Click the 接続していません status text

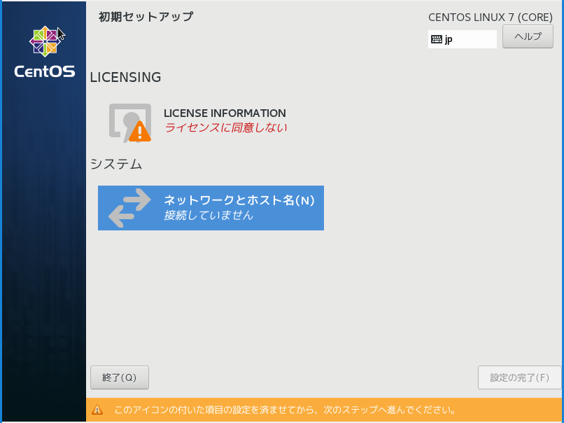tap(209, 216)
